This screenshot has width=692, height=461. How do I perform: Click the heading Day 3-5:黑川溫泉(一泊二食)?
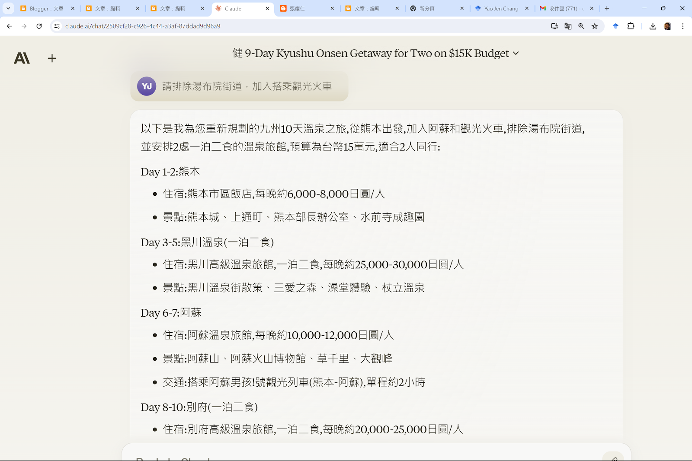tap(207, 242)
